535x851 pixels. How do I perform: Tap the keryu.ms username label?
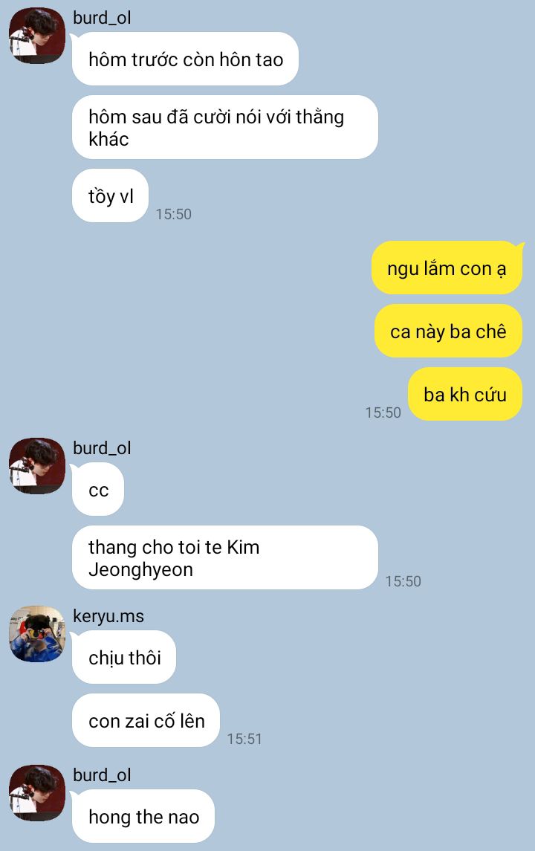(x=108, y=616)
